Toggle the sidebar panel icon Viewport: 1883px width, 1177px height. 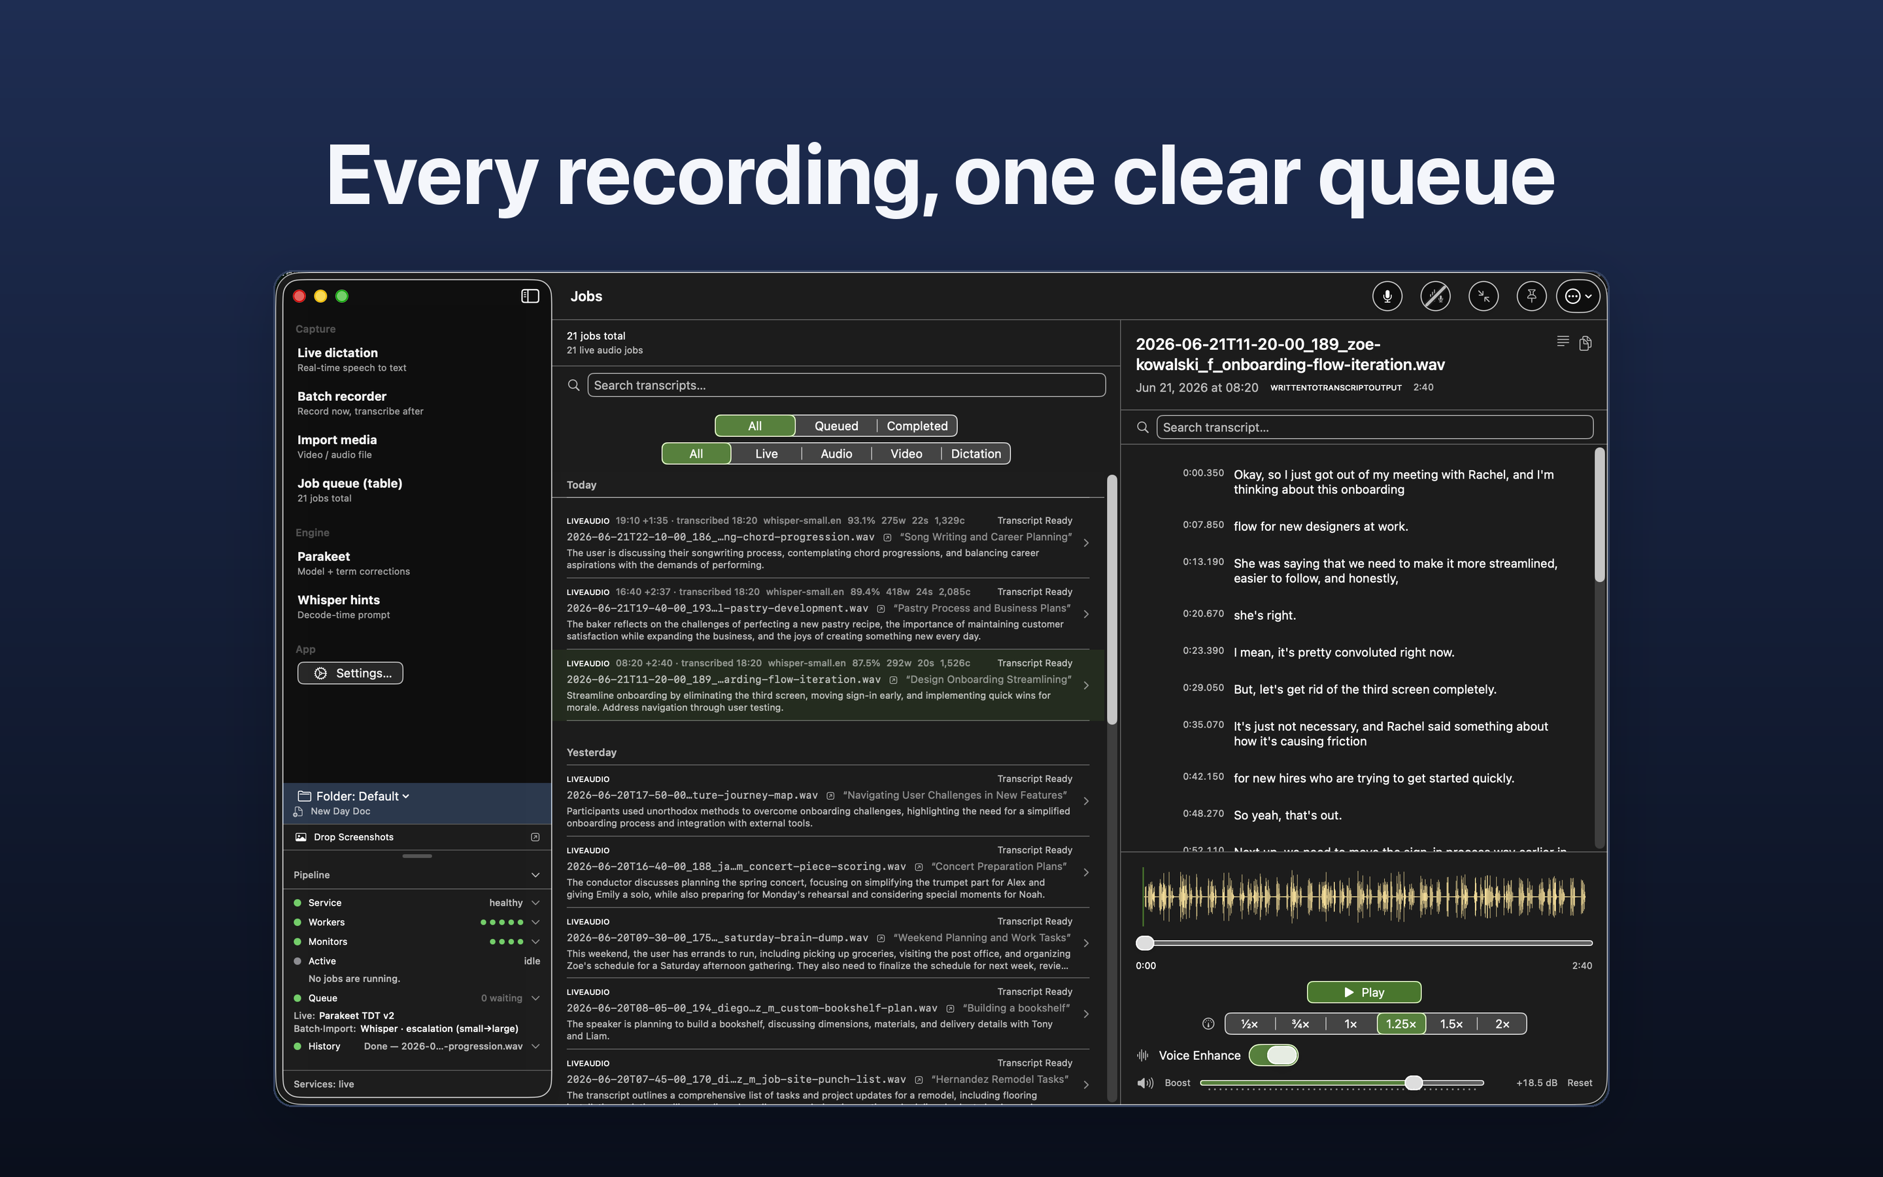click(x=530, y=296)
